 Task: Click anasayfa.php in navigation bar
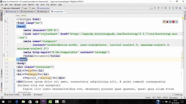click(x=43, y=8)
